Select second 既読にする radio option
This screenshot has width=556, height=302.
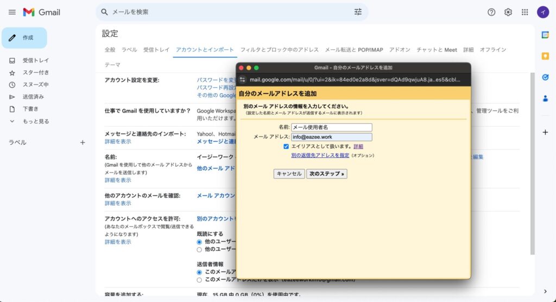tap(199, 249)
